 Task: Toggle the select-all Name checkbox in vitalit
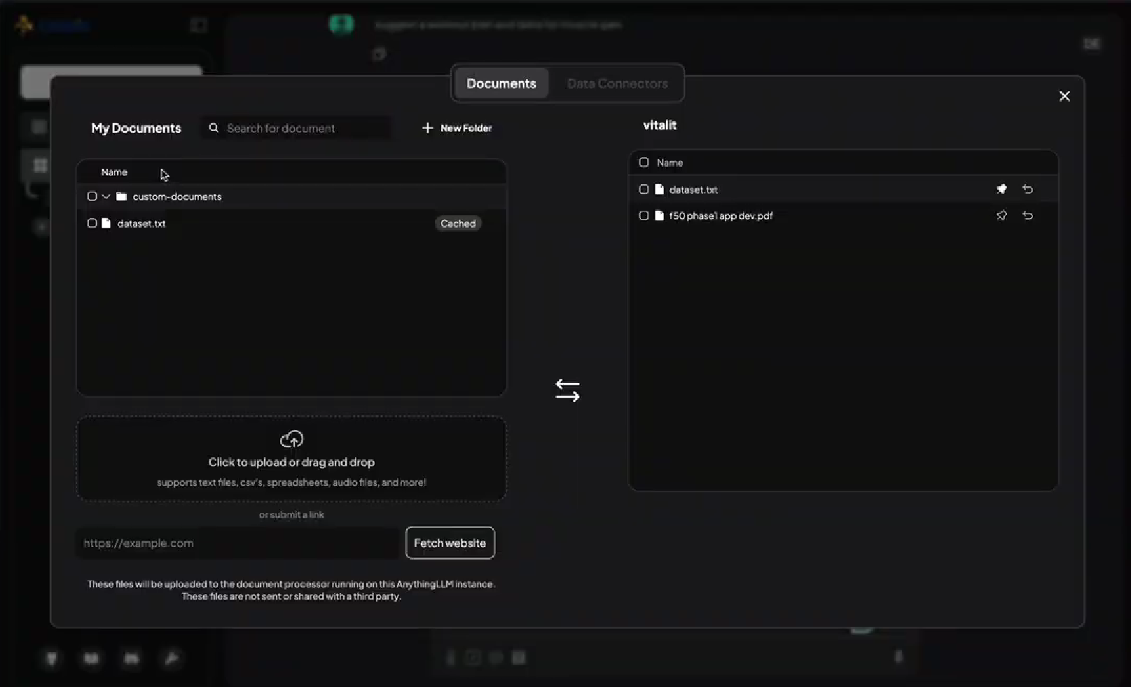[644, 162]
